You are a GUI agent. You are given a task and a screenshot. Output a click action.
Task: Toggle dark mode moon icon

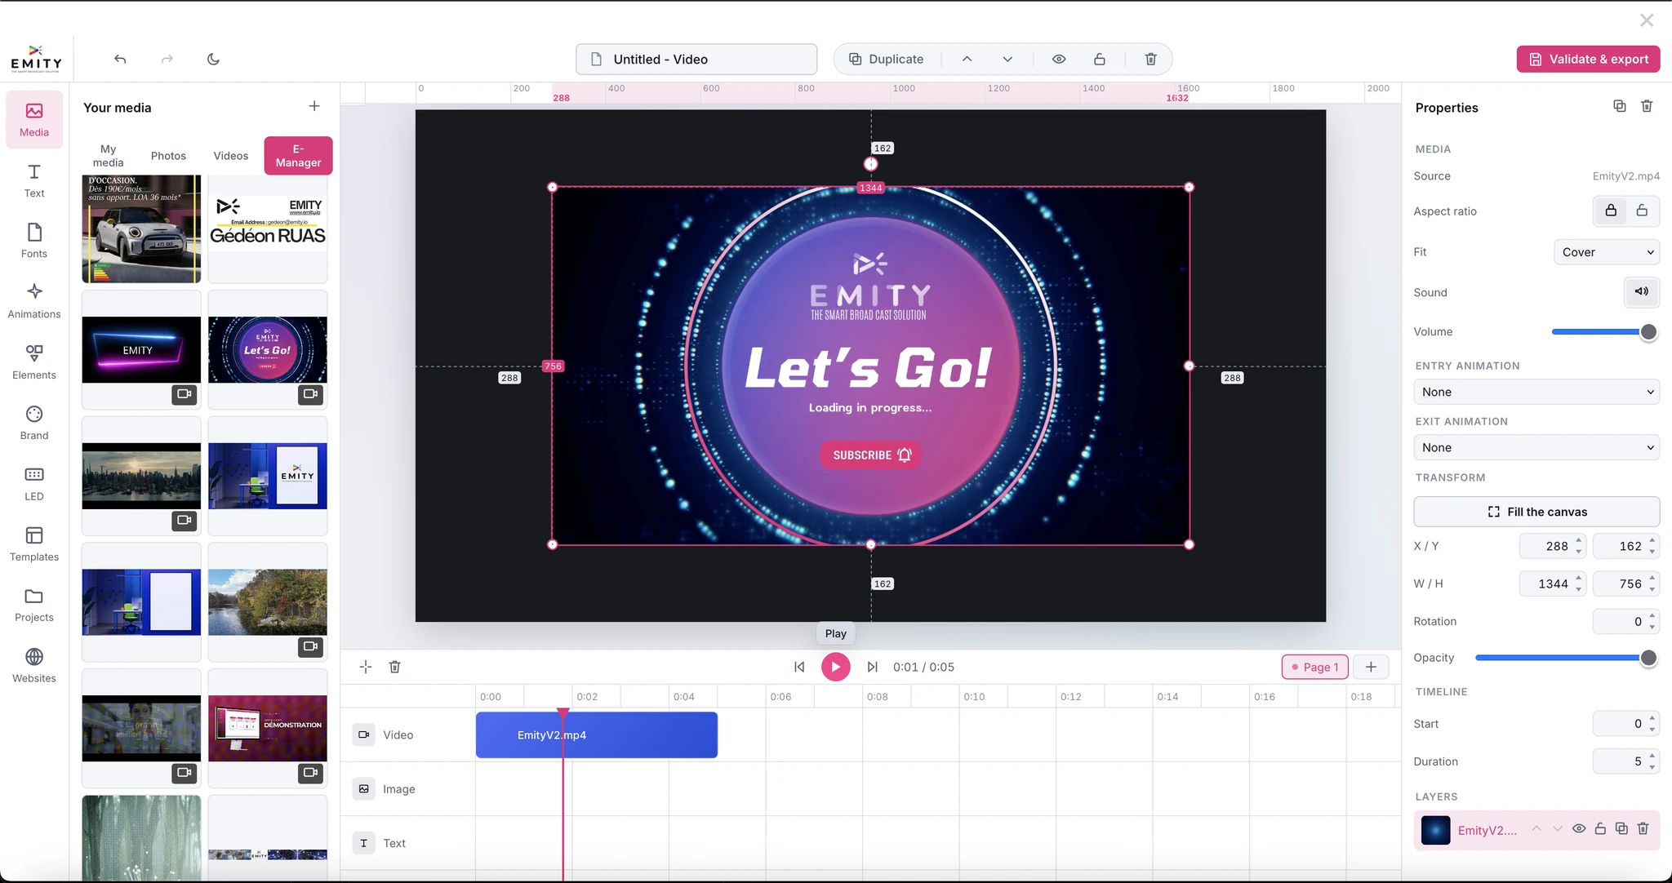[x=213, y=59]
